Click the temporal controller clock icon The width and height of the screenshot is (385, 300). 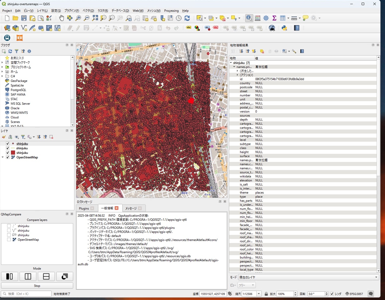tap(179, 18)
